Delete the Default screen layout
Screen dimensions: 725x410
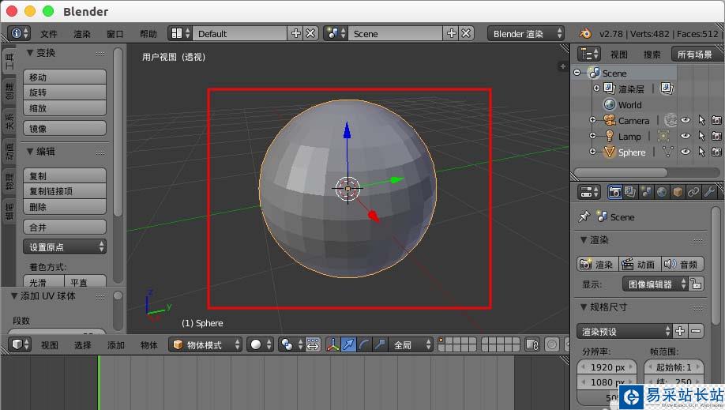click(310, 33)
